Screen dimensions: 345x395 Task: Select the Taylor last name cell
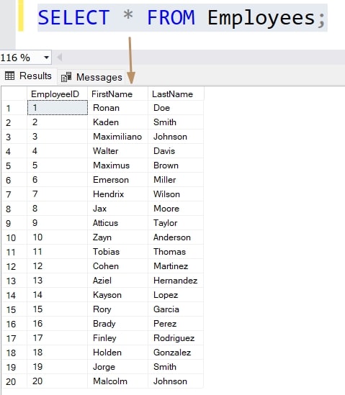click(176, 223)
